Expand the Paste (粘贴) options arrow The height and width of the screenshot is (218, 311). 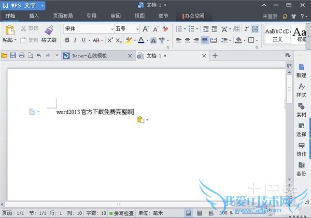pyautogui.click(x=16, y=40)
